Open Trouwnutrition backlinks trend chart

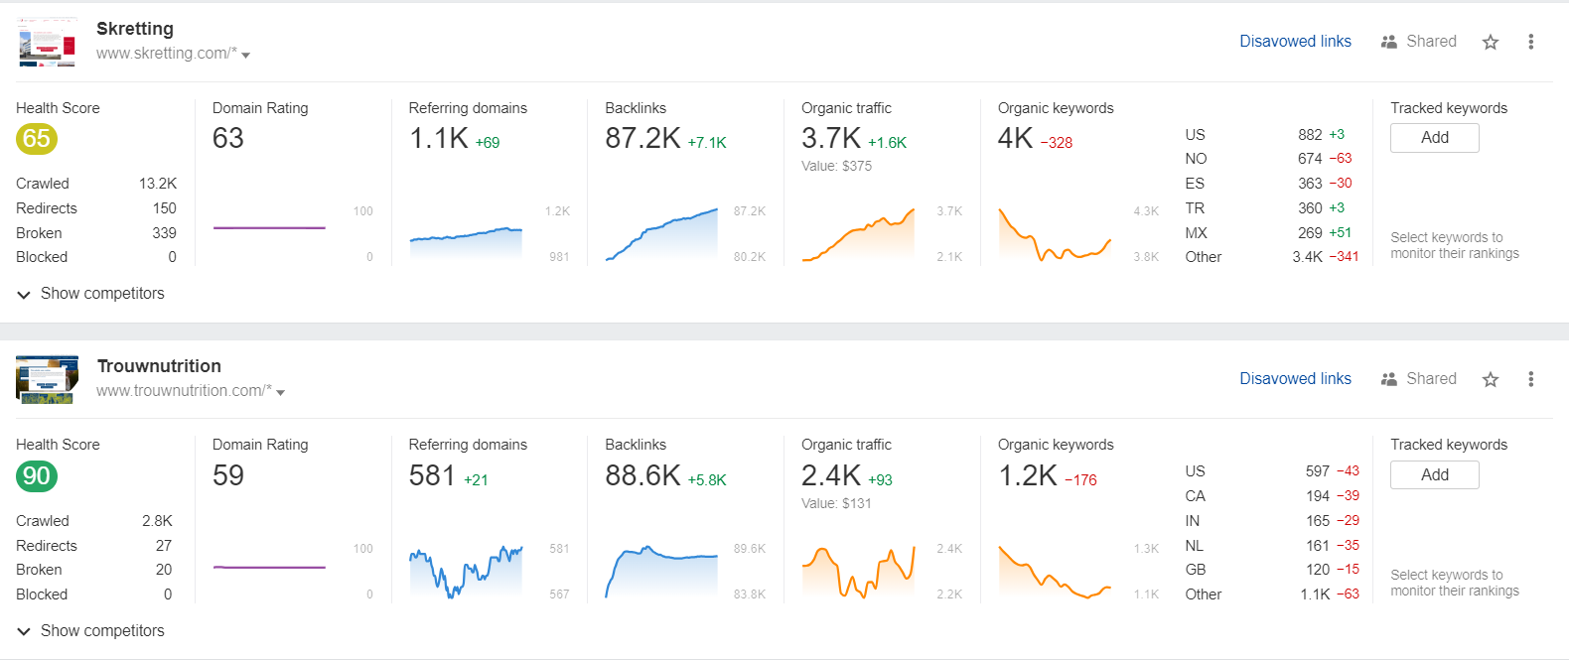[x=661, y=572]
